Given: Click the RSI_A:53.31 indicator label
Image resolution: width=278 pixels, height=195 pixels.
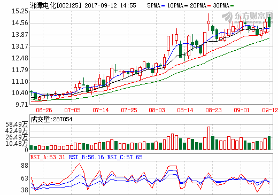Looking at the screenshot, I should (48, 157).
